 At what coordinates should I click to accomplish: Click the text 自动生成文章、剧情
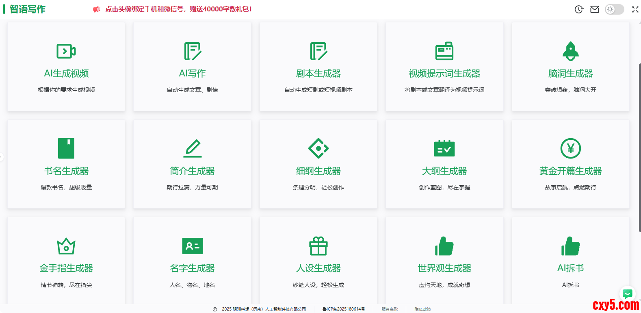pyautogui.click(x=193, y=90)
